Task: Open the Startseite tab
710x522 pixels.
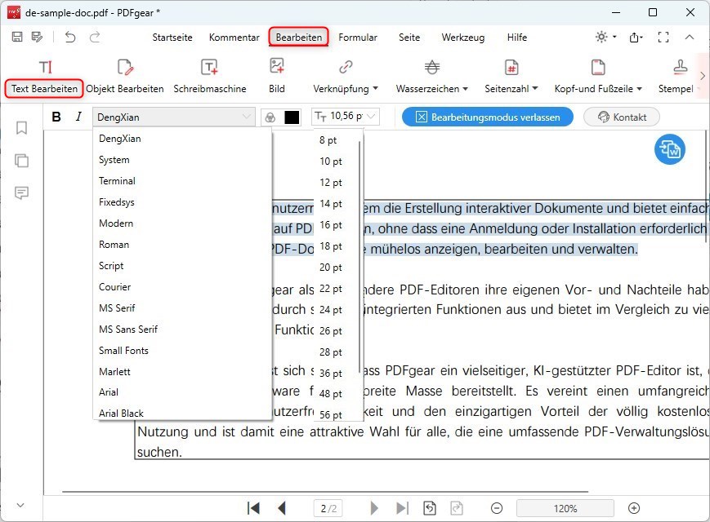Action: [172, 38]
